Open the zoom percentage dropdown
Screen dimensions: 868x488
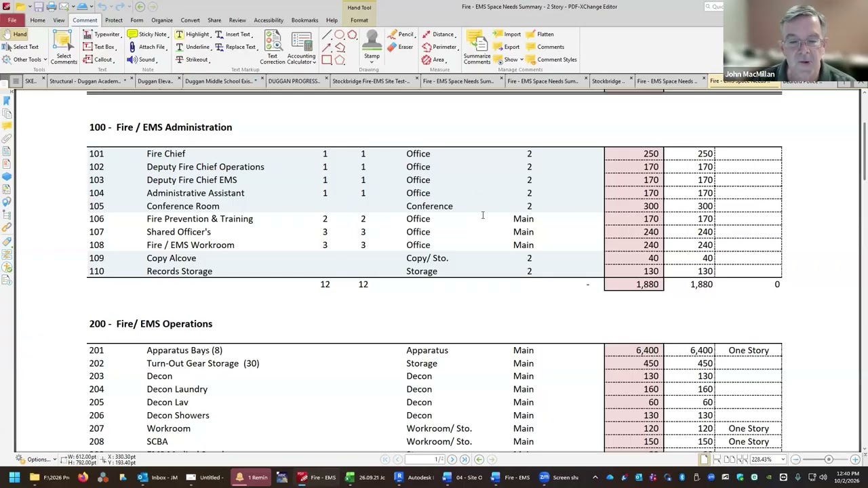click(784, 460)
